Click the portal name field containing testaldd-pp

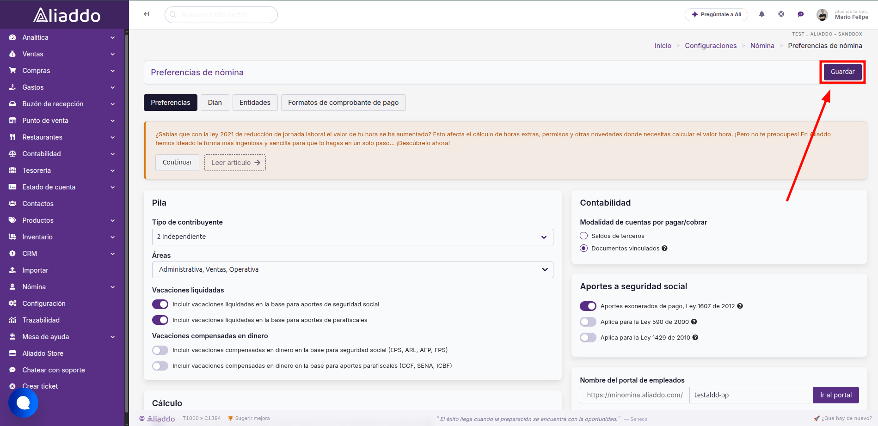(751, 395)
